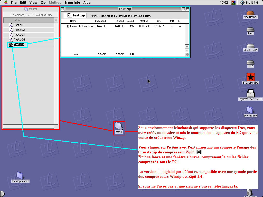Toggle the MB circle for Maman la trouille

[172, 26]
